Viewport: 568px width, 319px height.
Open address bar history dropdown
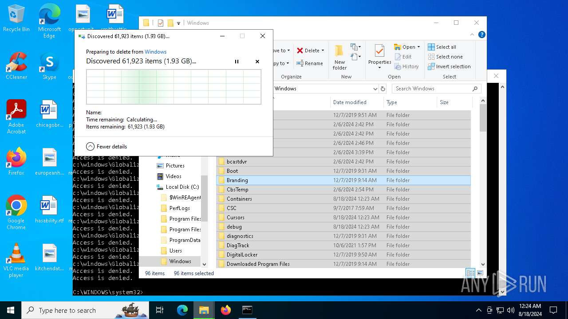pyautogui.click(x=375, y=89)
